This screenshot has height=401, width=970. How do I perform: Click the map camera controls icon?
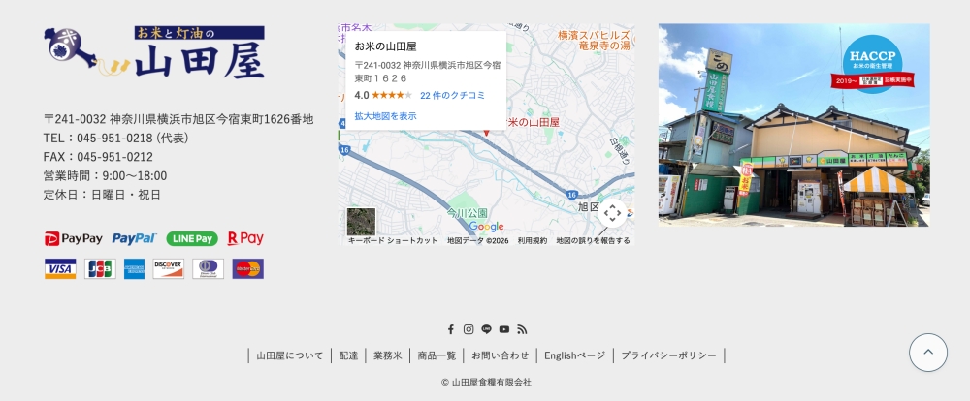click(612, 213)
